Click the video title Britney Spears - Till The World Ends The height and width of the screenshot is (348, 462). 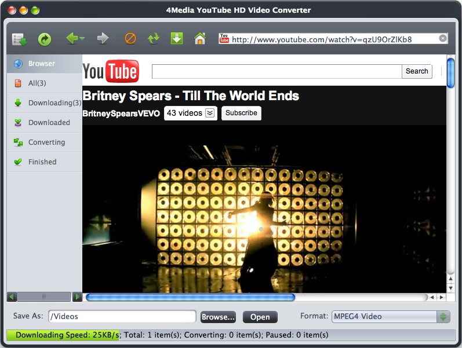point(191,96)
